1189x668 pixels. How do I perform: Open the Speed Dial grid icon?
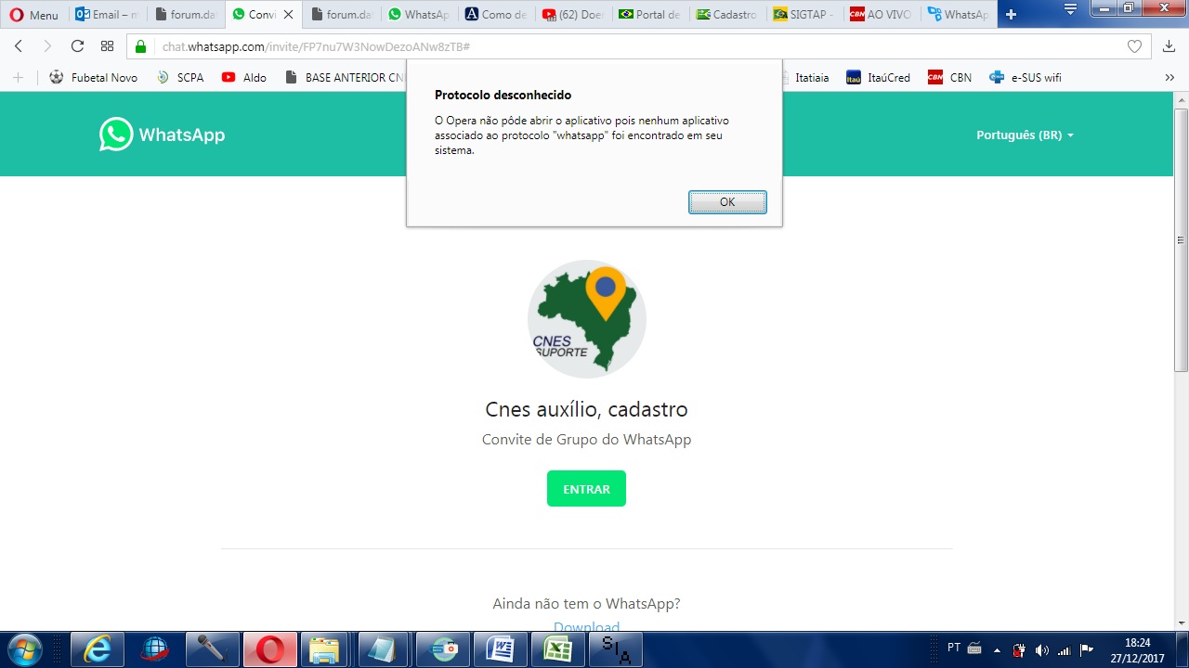coord(107,46)
